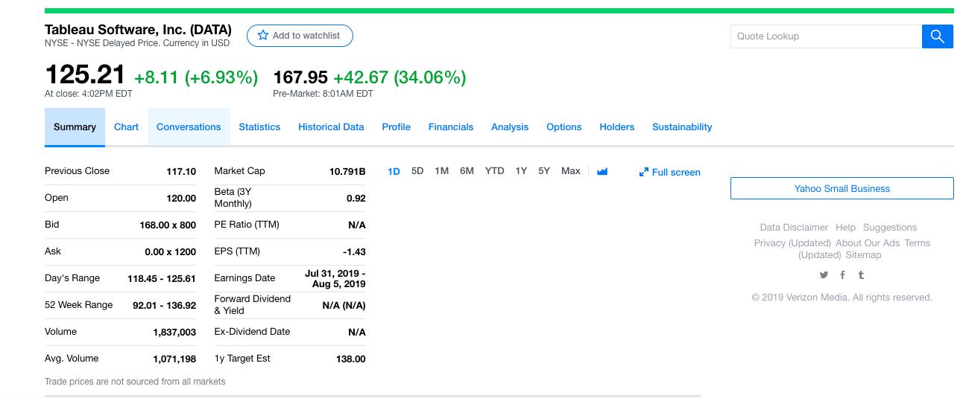Viewport: 963px width, 398px height.
Task: Click the +8.11 (+6.93%) daily change
Action: point(196,77)
